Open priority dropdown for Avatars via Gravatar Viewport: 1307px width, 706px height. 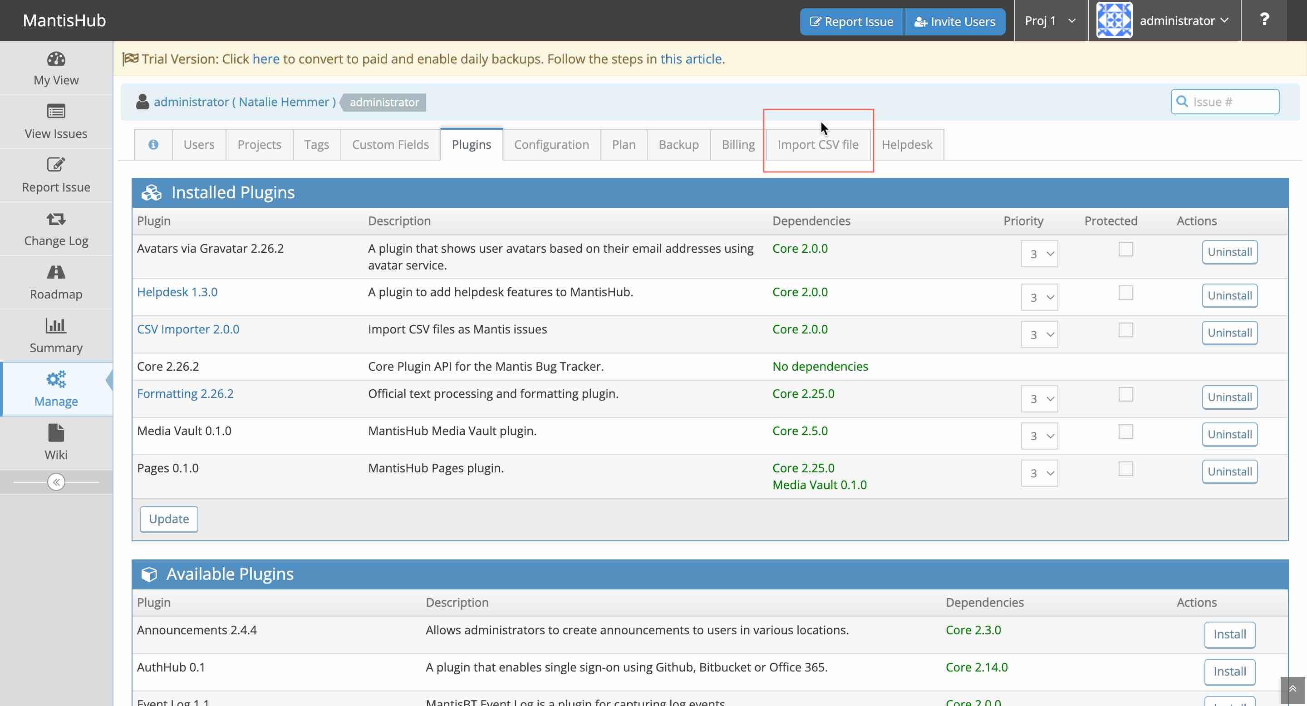point(1039,254)
